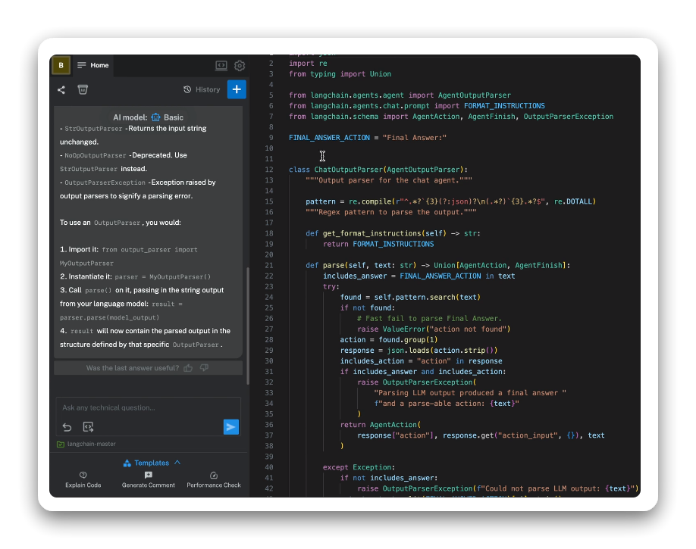Click the chat panel vertical scrollbar
The height and width of the screenshot is (549, 696).
click(x=246, y=310)
